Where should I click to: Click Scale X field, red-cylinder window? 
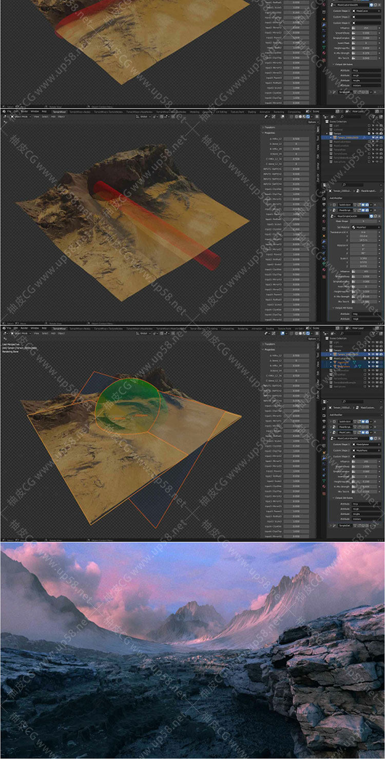click(363, 258)
